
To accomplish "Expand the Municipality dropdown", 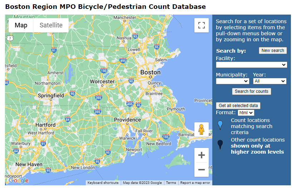I will pos(232,81).
